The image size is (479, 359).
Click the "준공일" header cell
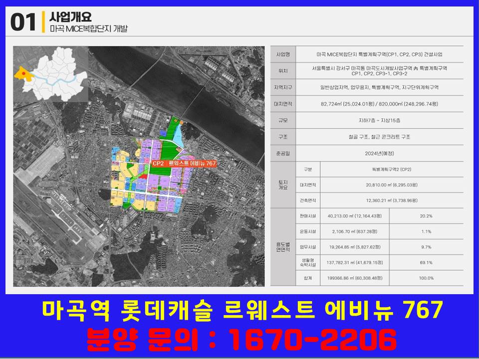[x=283, y=153]
